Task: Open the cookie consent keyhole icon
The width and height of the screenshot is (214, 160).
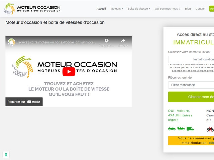Action: click(6, 155)
